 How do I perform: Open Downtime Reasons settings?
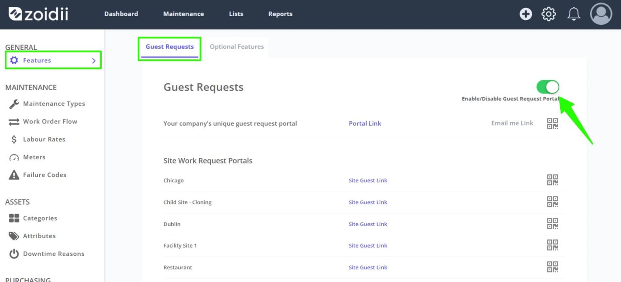tap(53, 254)
